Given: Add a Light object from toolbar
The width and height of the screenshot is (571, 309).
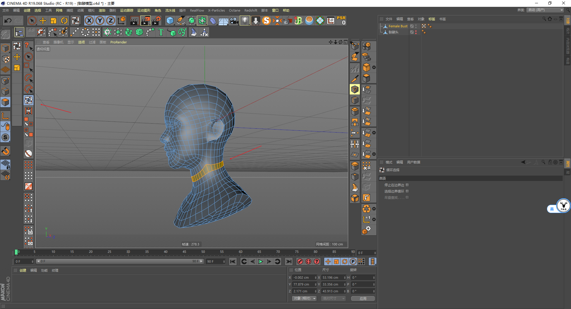Looking at the screenshot, I should [244, 21].
